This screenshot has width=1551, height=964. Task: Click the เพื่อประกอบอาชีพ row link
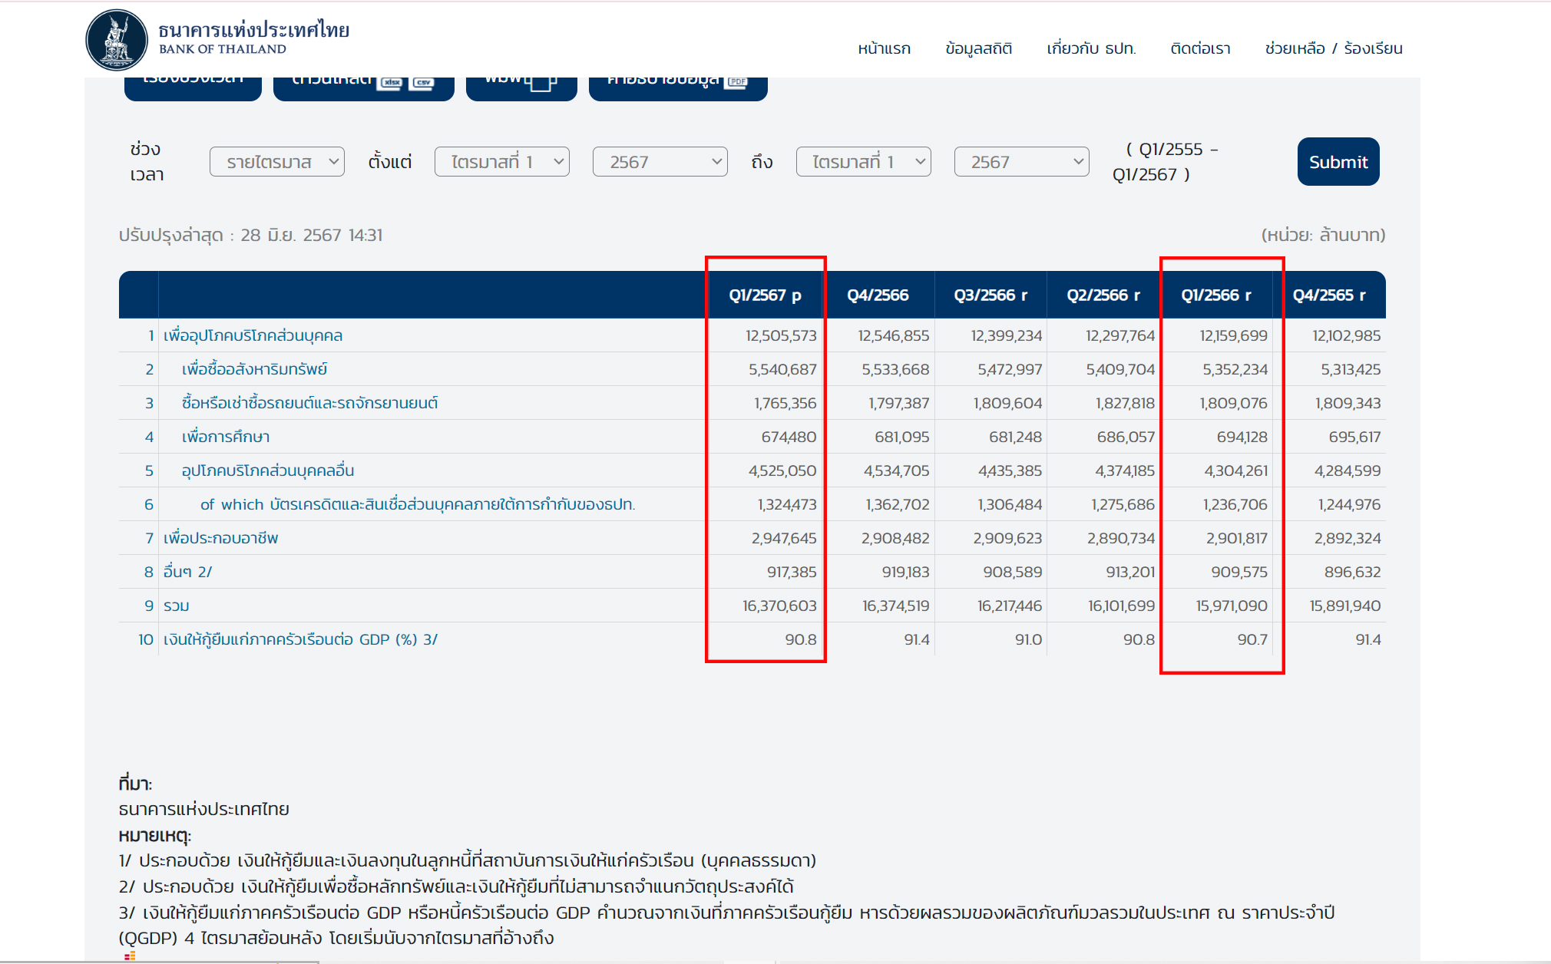[x=220, y=538]
